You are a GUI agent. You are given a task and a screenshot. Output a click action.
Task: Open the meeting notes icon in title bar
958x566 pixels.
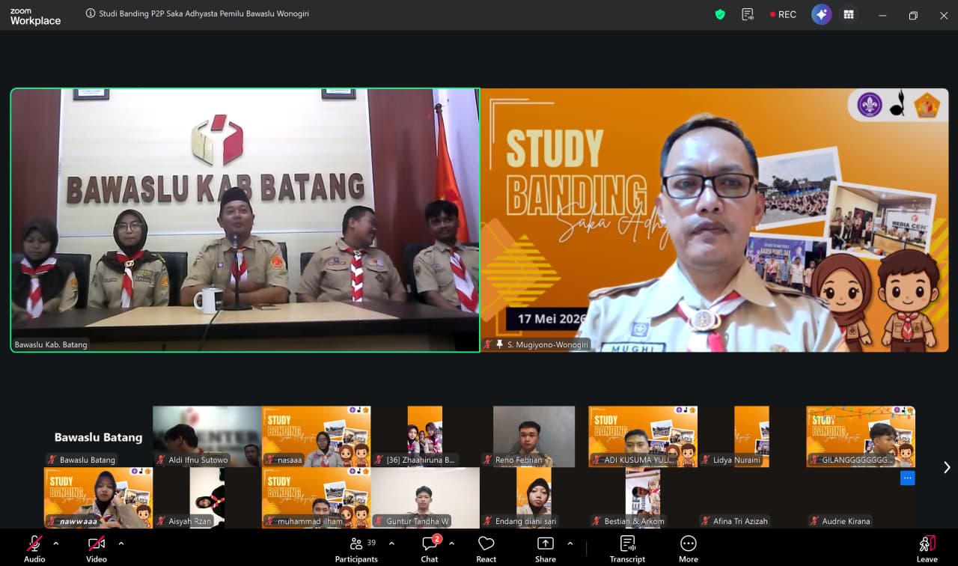point(747,14)
